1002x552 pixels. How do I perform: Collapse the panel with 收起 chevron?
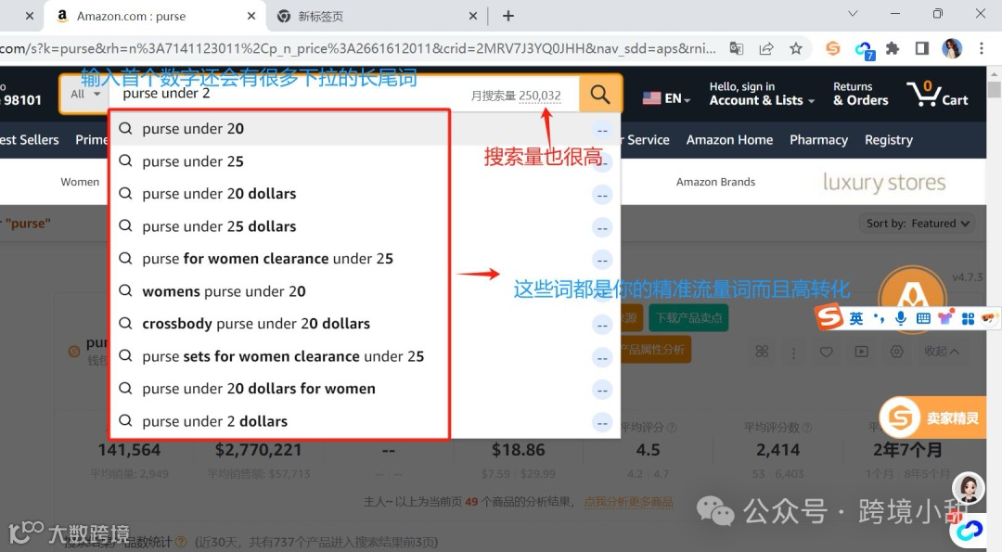[942, 352]
